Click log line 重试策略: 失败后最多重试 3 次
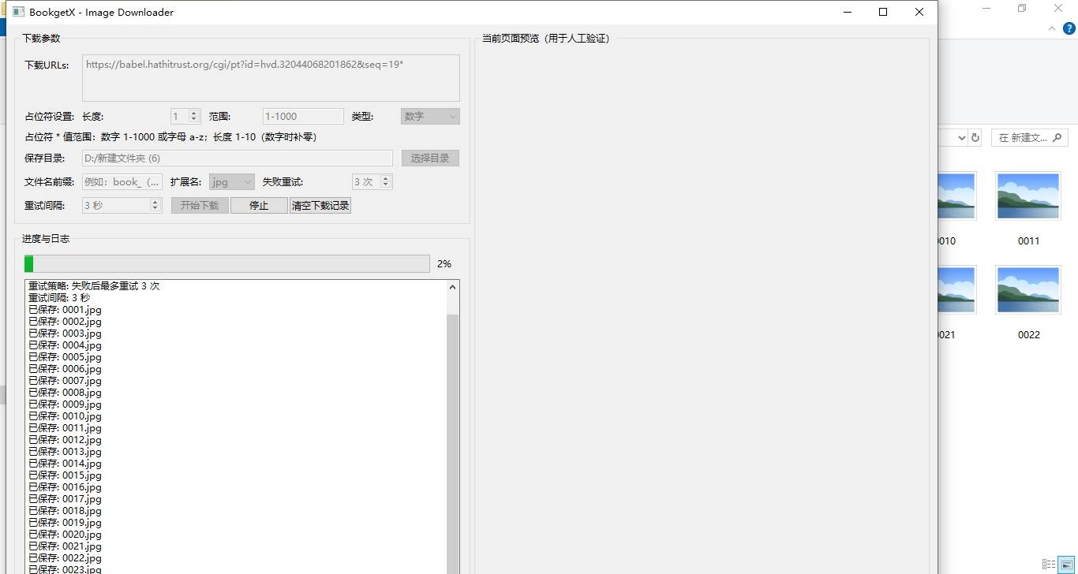Screen dimensions: 1078x574 point(94,286)
